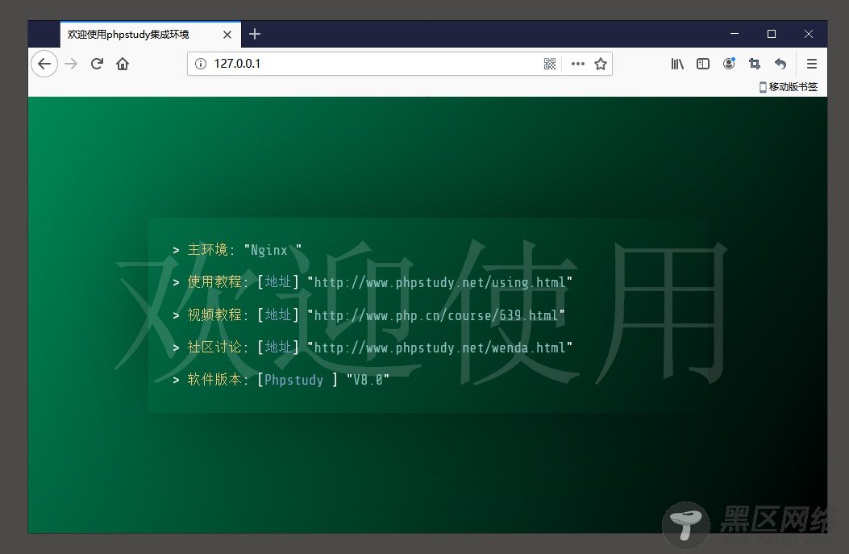
Task: Open the hamburger application menu
Action: [x=811, y=64]
